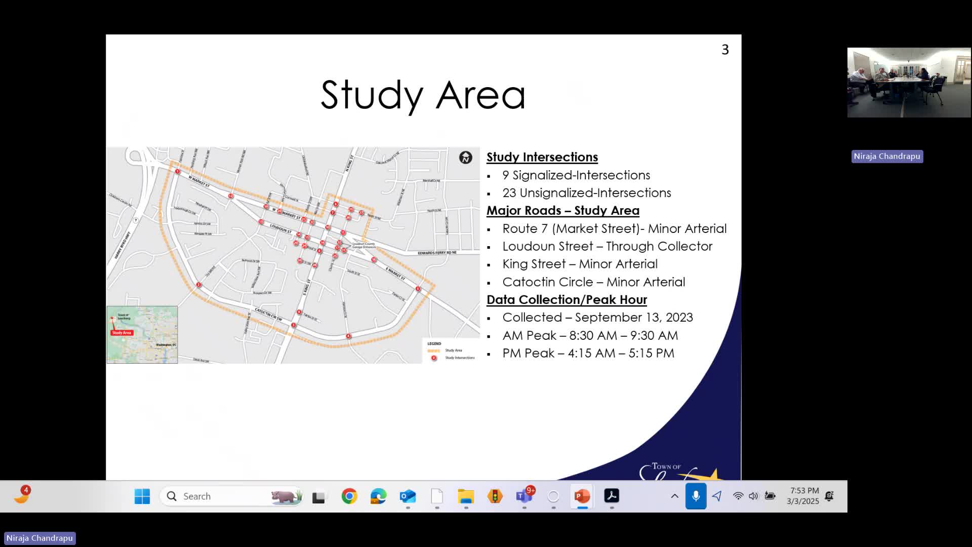Open the clock showing 7:53 PM
This screenshot has width=972, height=547.
tap(803, 496)
